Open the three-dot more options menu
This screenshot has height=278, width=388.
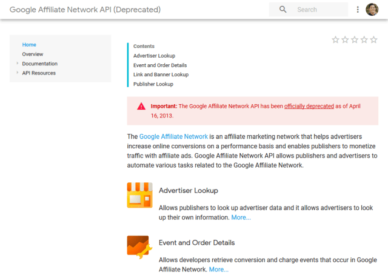(358, 10)
